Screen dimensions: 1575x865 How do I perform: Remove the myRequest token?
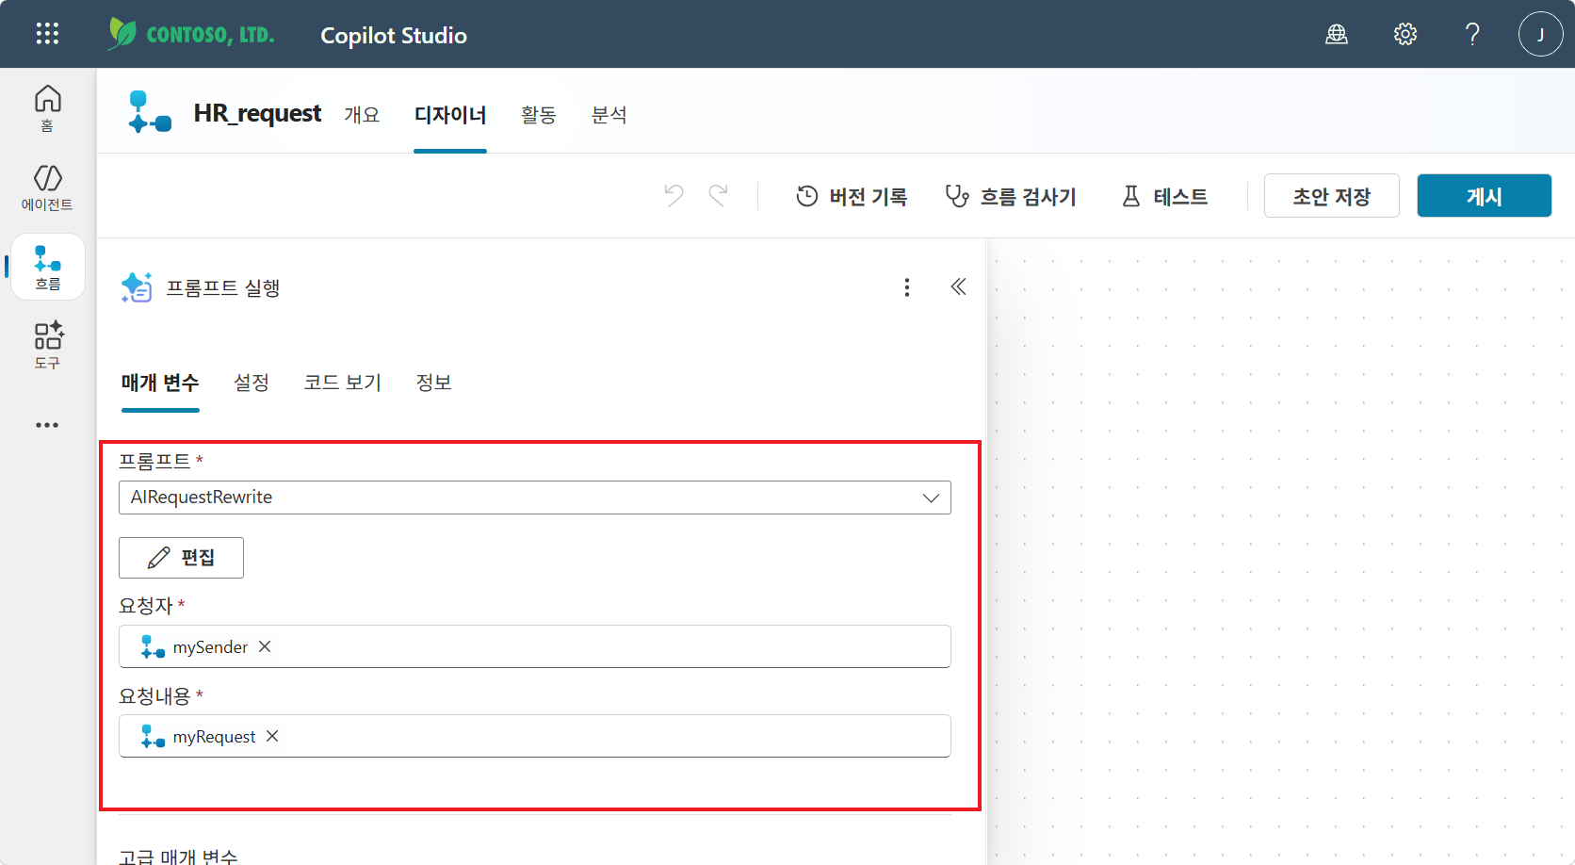(272, 736)
